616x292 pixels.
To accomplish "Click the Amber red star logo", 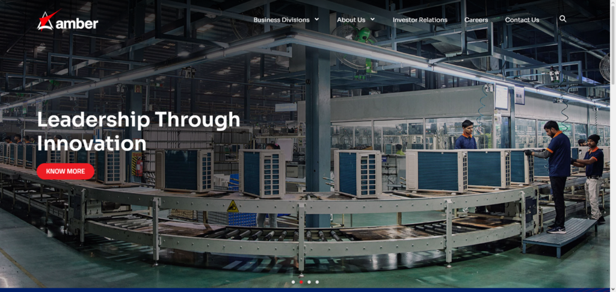I will click(x=46, y=21).
